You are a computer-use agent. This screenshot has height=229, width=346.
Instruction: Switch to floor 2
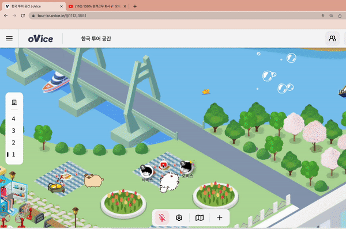13,143
